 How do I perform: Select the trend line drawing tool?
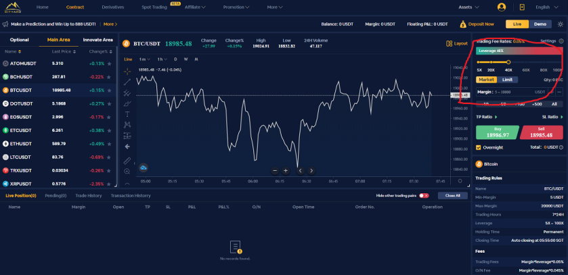[x=127, y=82]
